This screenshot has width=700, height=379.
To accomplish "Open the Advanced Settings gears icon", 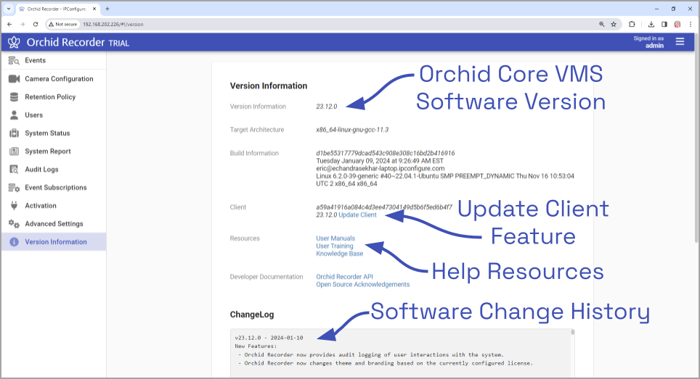I will point(14,224).
